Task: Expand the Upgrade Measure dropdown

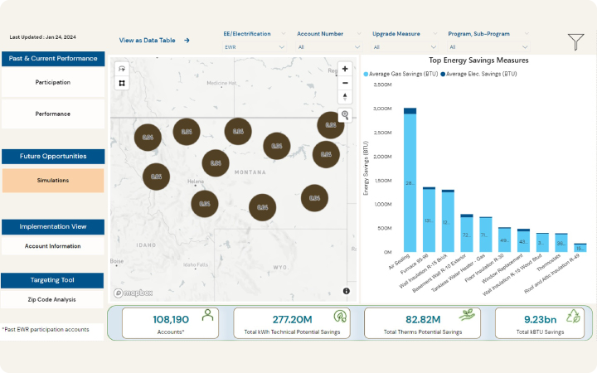Action: (405, 48)
